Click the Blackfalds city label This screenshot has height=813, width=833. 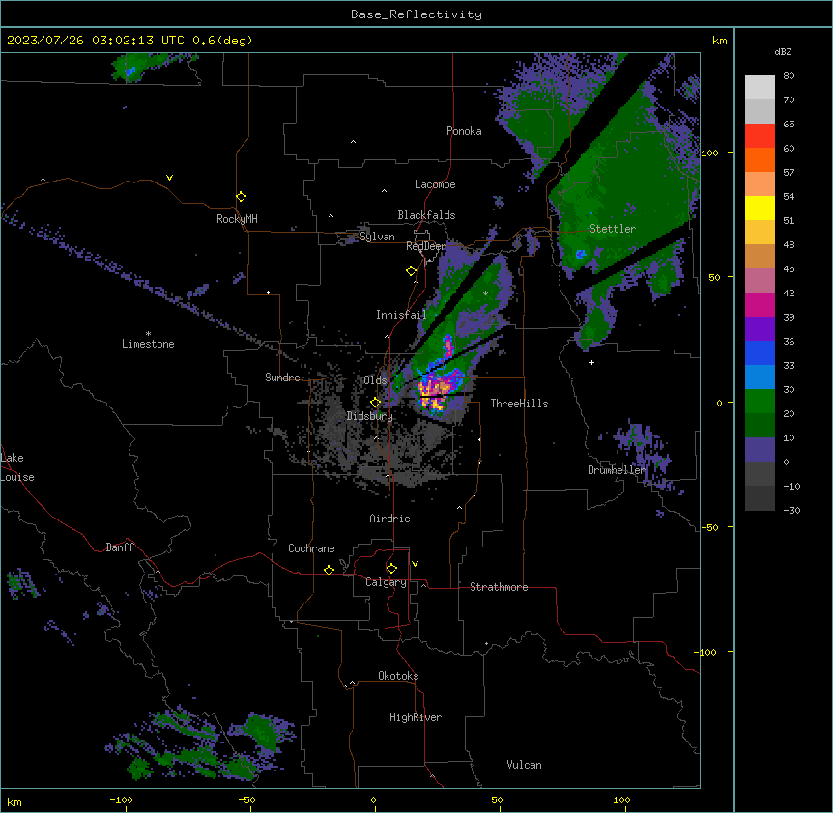tap(426, 215)
